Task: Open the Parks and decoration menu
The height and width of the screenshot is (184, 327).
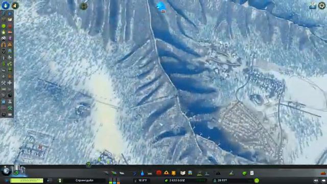Action: pyautogui.click(x=200, y=173)
